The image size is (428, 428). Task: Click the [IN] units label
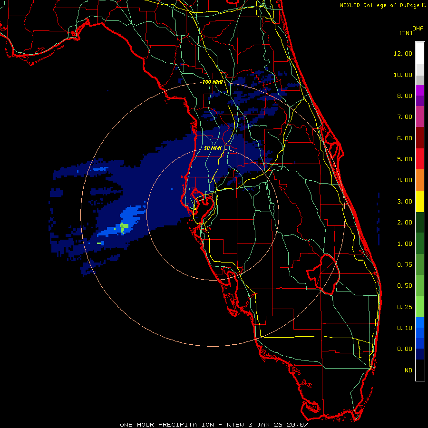405,33
